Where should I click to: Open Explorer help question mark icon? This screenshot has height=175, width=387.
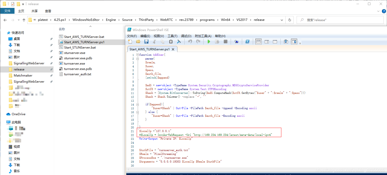click(x=384, y=11)
